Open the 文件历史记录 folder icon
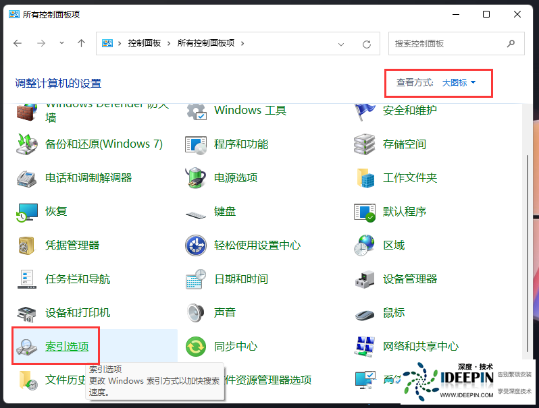539x408 pixels. 28,380
